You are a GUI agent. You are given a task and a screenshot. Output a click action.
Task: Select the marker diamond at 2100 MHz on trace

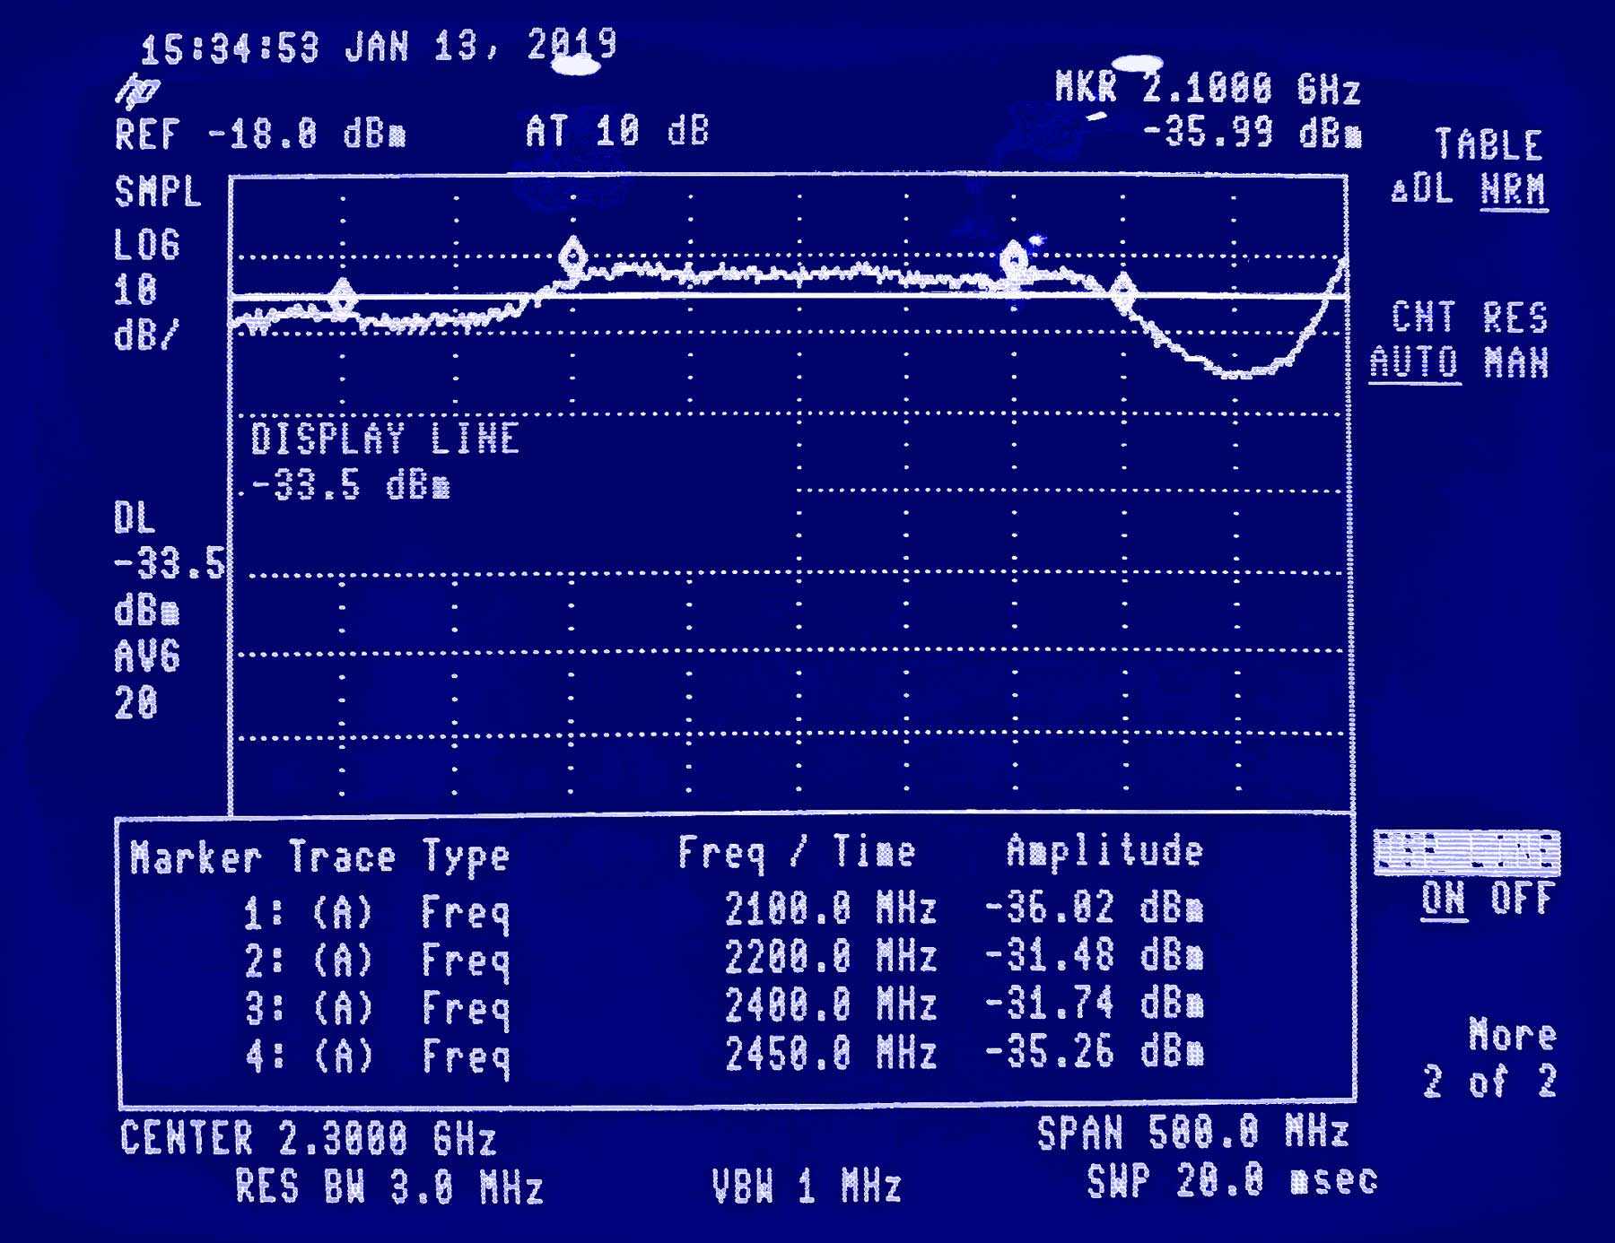click(342, 294)
